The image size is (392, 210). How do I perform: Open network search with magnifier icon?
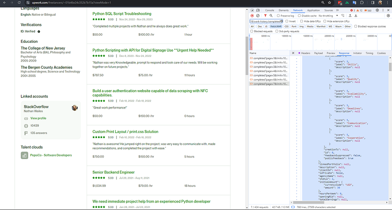tap(271, 16)
